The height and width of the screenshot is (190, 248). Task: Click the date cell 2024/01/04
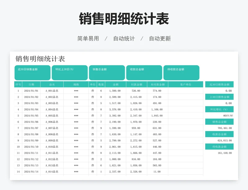[x=31, y=109]
